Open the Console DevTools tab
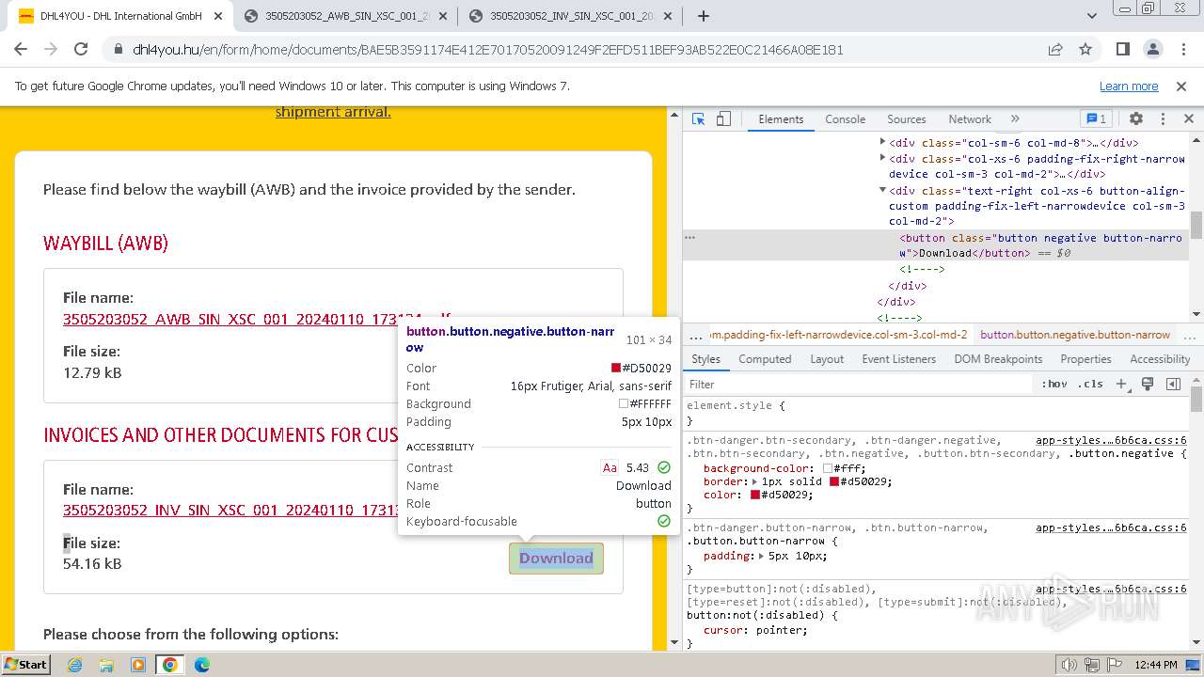 [x=845, y=119]
